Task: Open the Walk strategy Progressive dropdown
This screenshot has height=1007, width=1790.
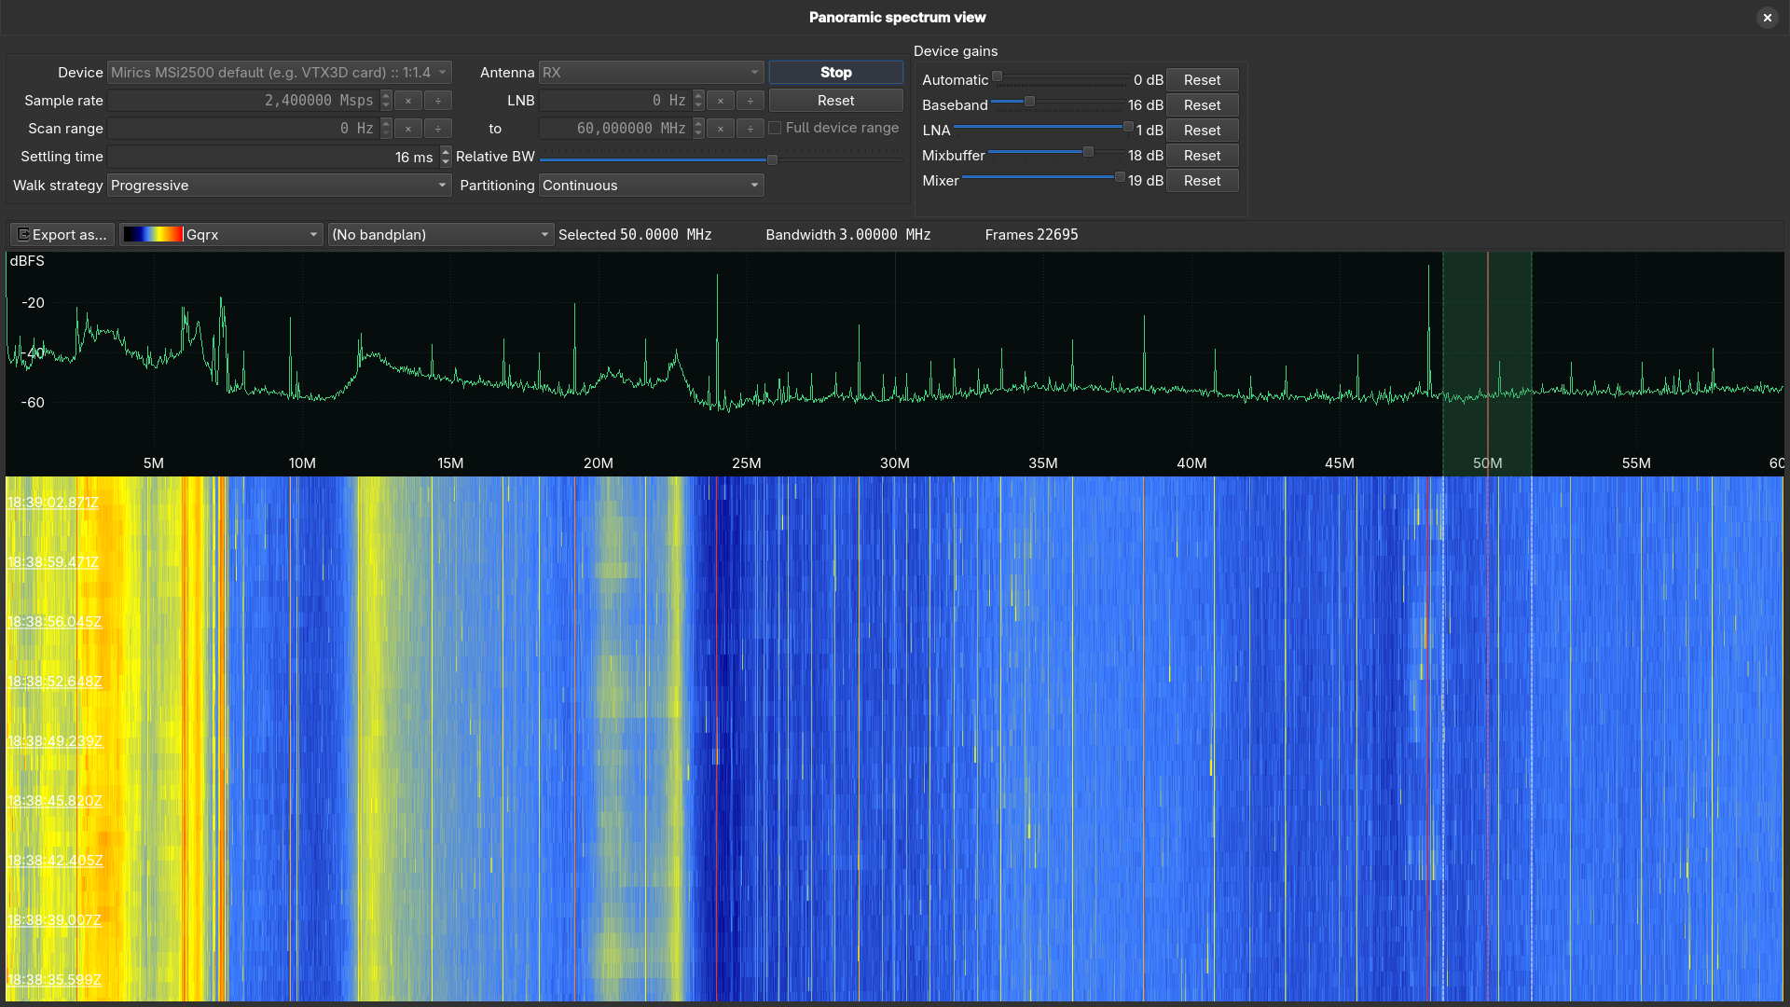Action: pos(279,186)
